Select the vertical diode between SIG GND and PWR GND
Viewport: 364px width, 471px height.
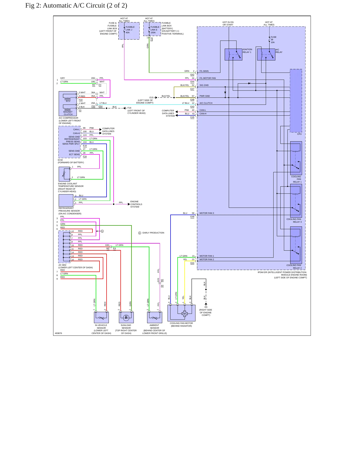pyautogui.click(x=225, y=92)
